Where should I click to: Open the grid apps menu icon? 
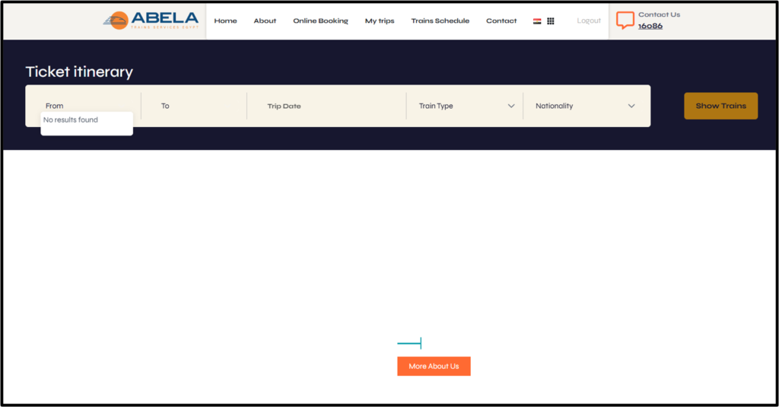click(x=551, y=21)
